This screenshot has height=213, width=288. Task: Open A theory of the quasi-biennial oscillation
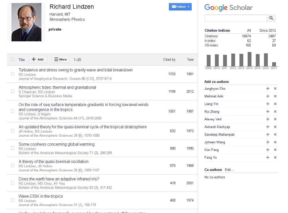[53, 162]
